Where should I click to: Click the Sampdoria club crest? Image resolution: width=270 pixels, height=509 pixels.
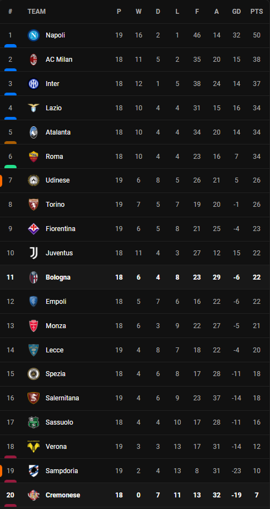pos(34,471)
